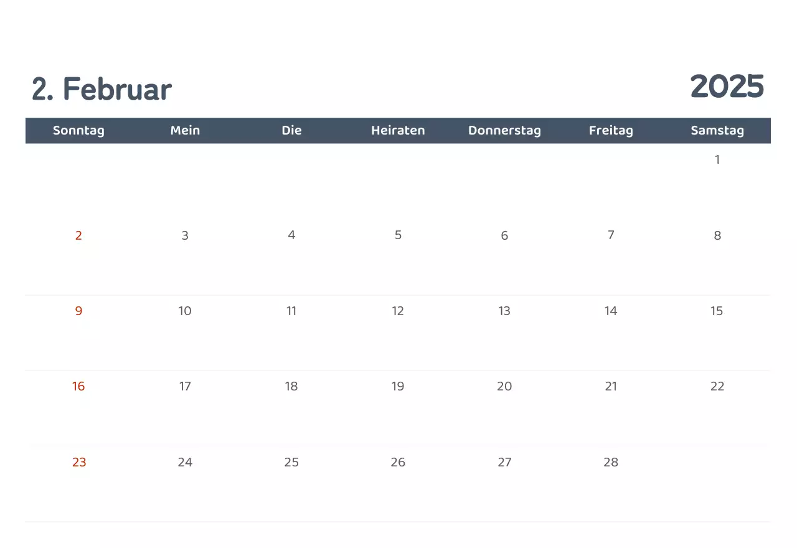Click the red Sunday date 2

point(78,236)
